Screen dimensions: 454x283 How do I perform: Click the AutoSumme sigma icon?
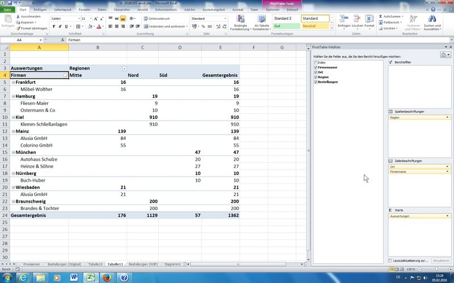(380, 17)
